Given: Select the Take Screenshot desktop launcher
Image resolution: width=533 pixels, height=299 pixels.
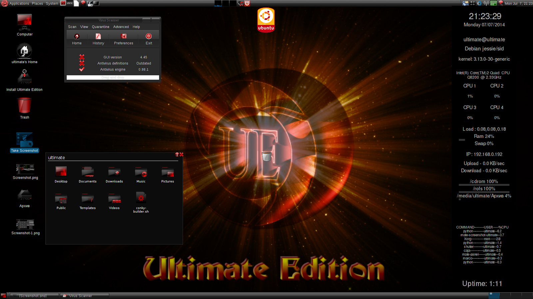Looking at the screenshot, I should [x=25, y=143].
